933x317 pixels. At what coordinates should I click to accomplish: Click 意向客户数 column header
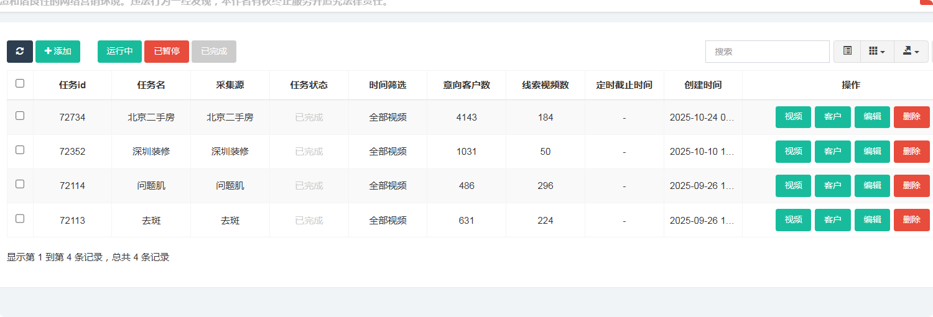(x=466, y=85)
